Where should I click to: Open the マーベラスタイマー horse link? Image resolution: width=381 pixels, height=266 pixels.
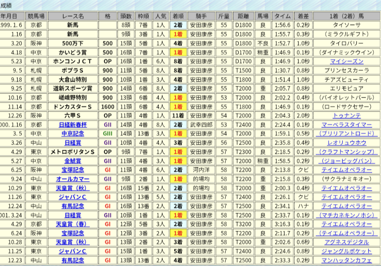[x=346, y=125]
